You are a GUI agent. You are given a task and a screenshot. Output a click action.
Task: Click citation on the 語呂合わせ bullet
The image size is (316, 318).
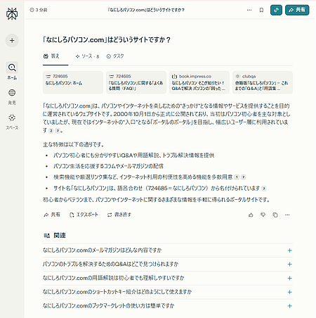coord(264,189)
